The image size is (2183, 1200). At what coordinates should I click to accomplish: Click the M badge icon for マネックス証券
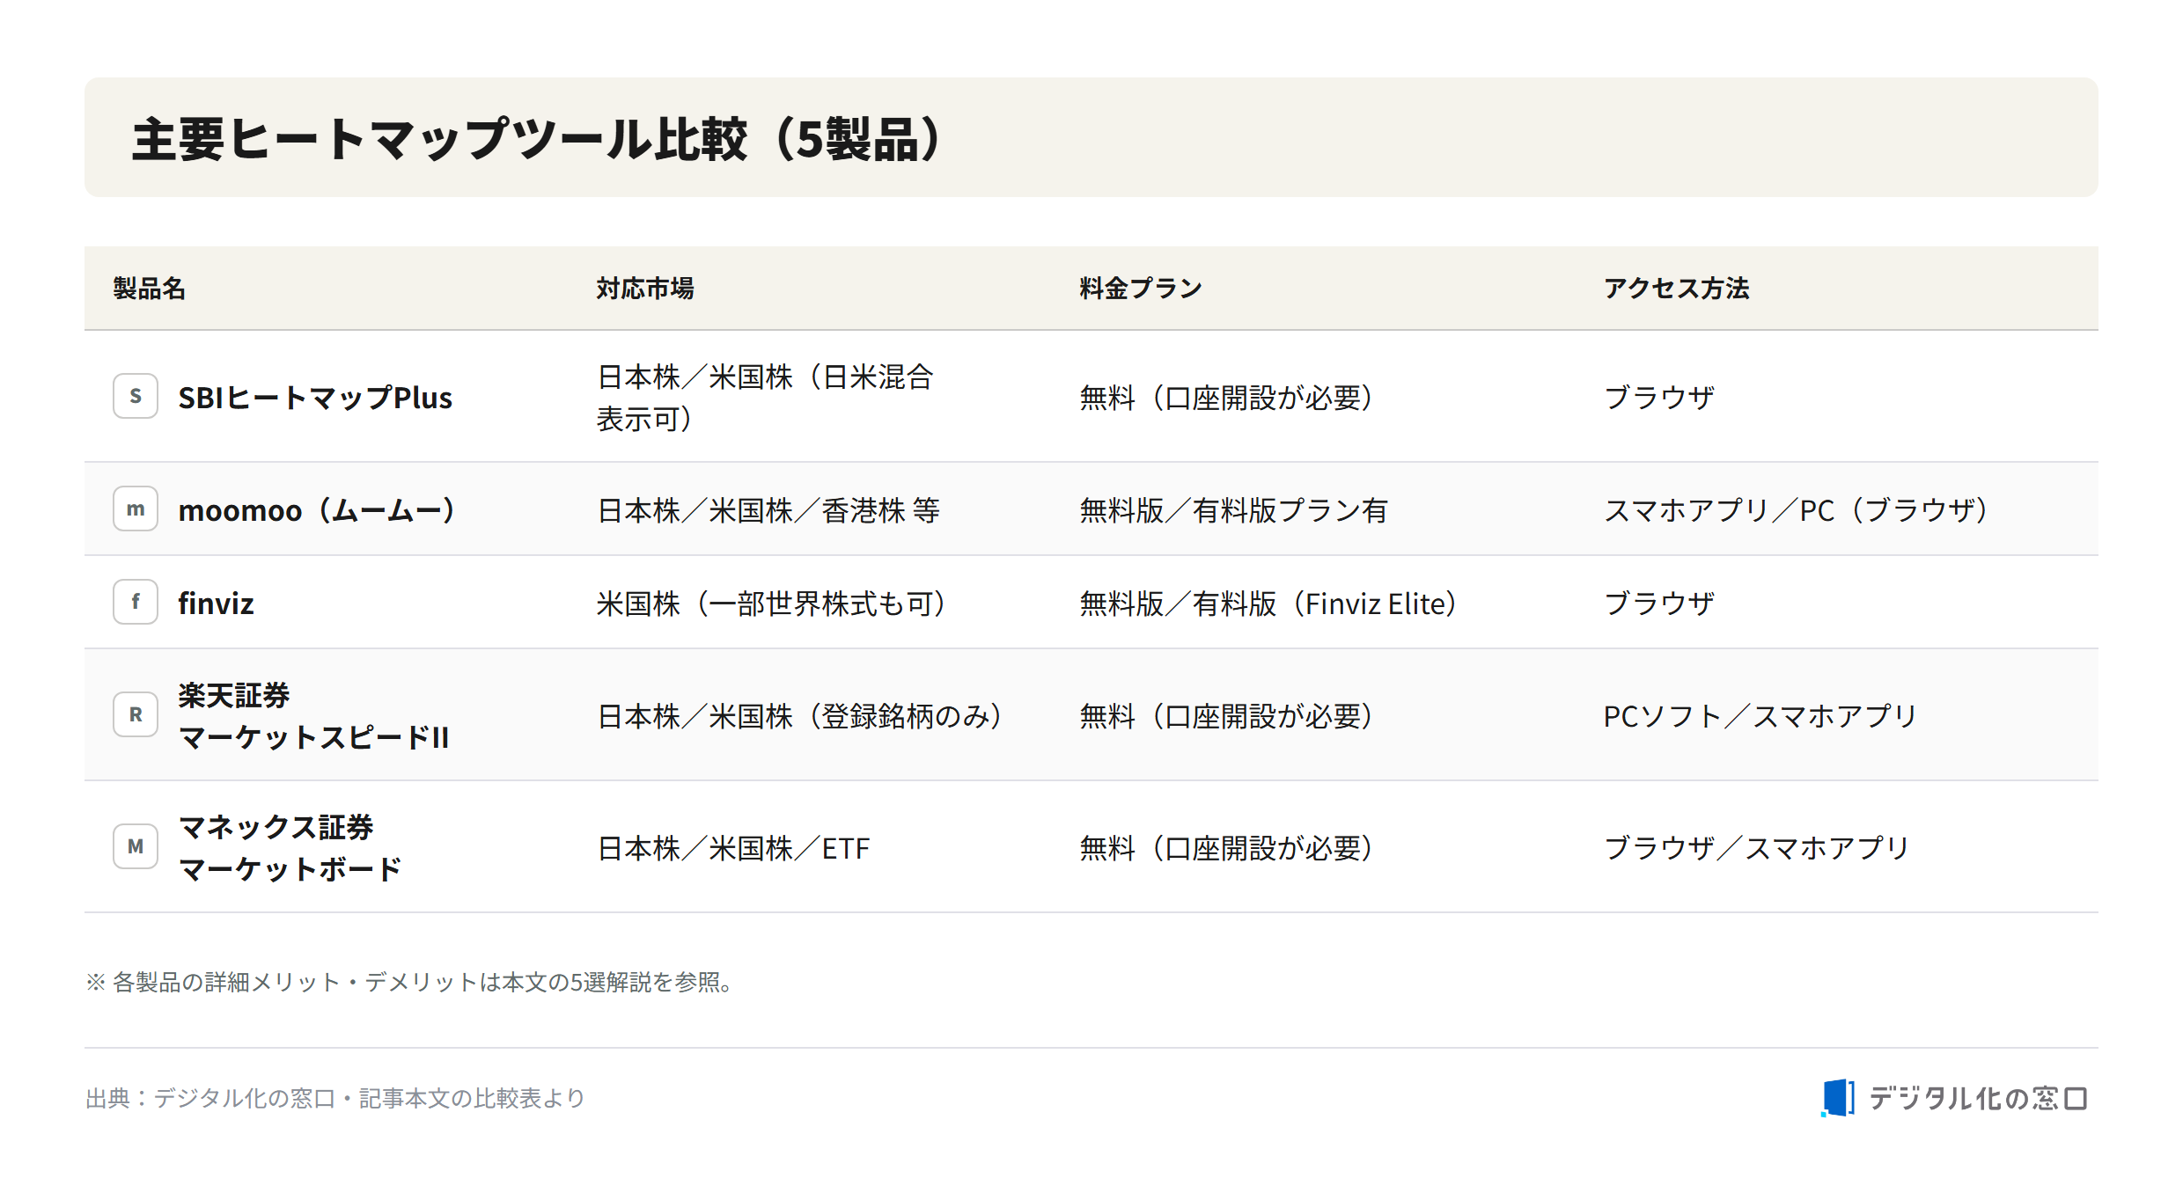(x=136, y=846)
